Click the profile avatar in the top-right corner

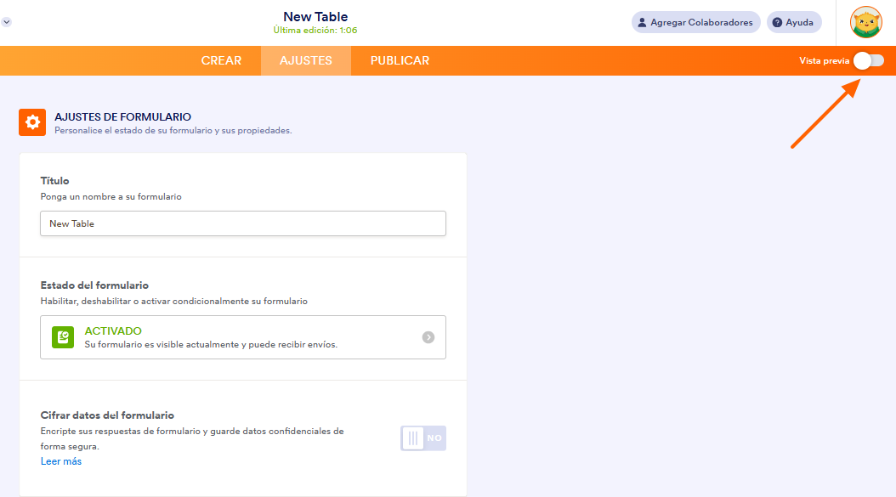865,21
